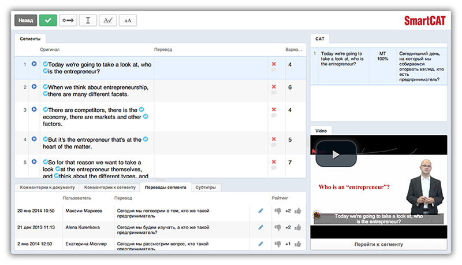Click the Пользователь column header
Viewport: 462px width, 265px height.
[x=77, y=198]
